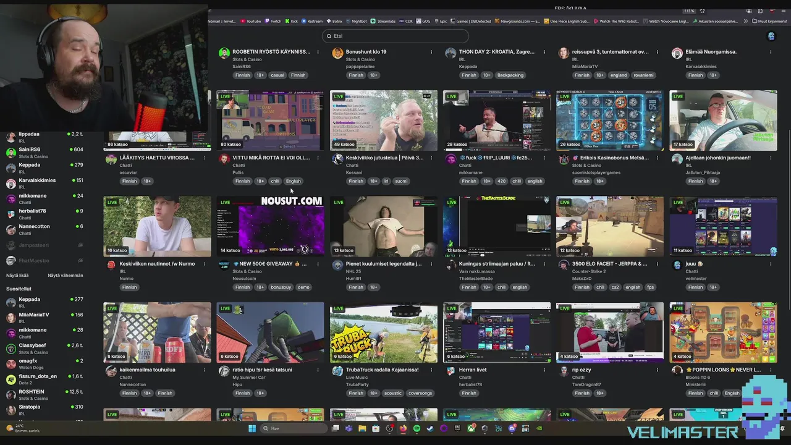Open more options for THON DAY 2 KROATIA stream
The image size is (791, 445).
[544, 52]
